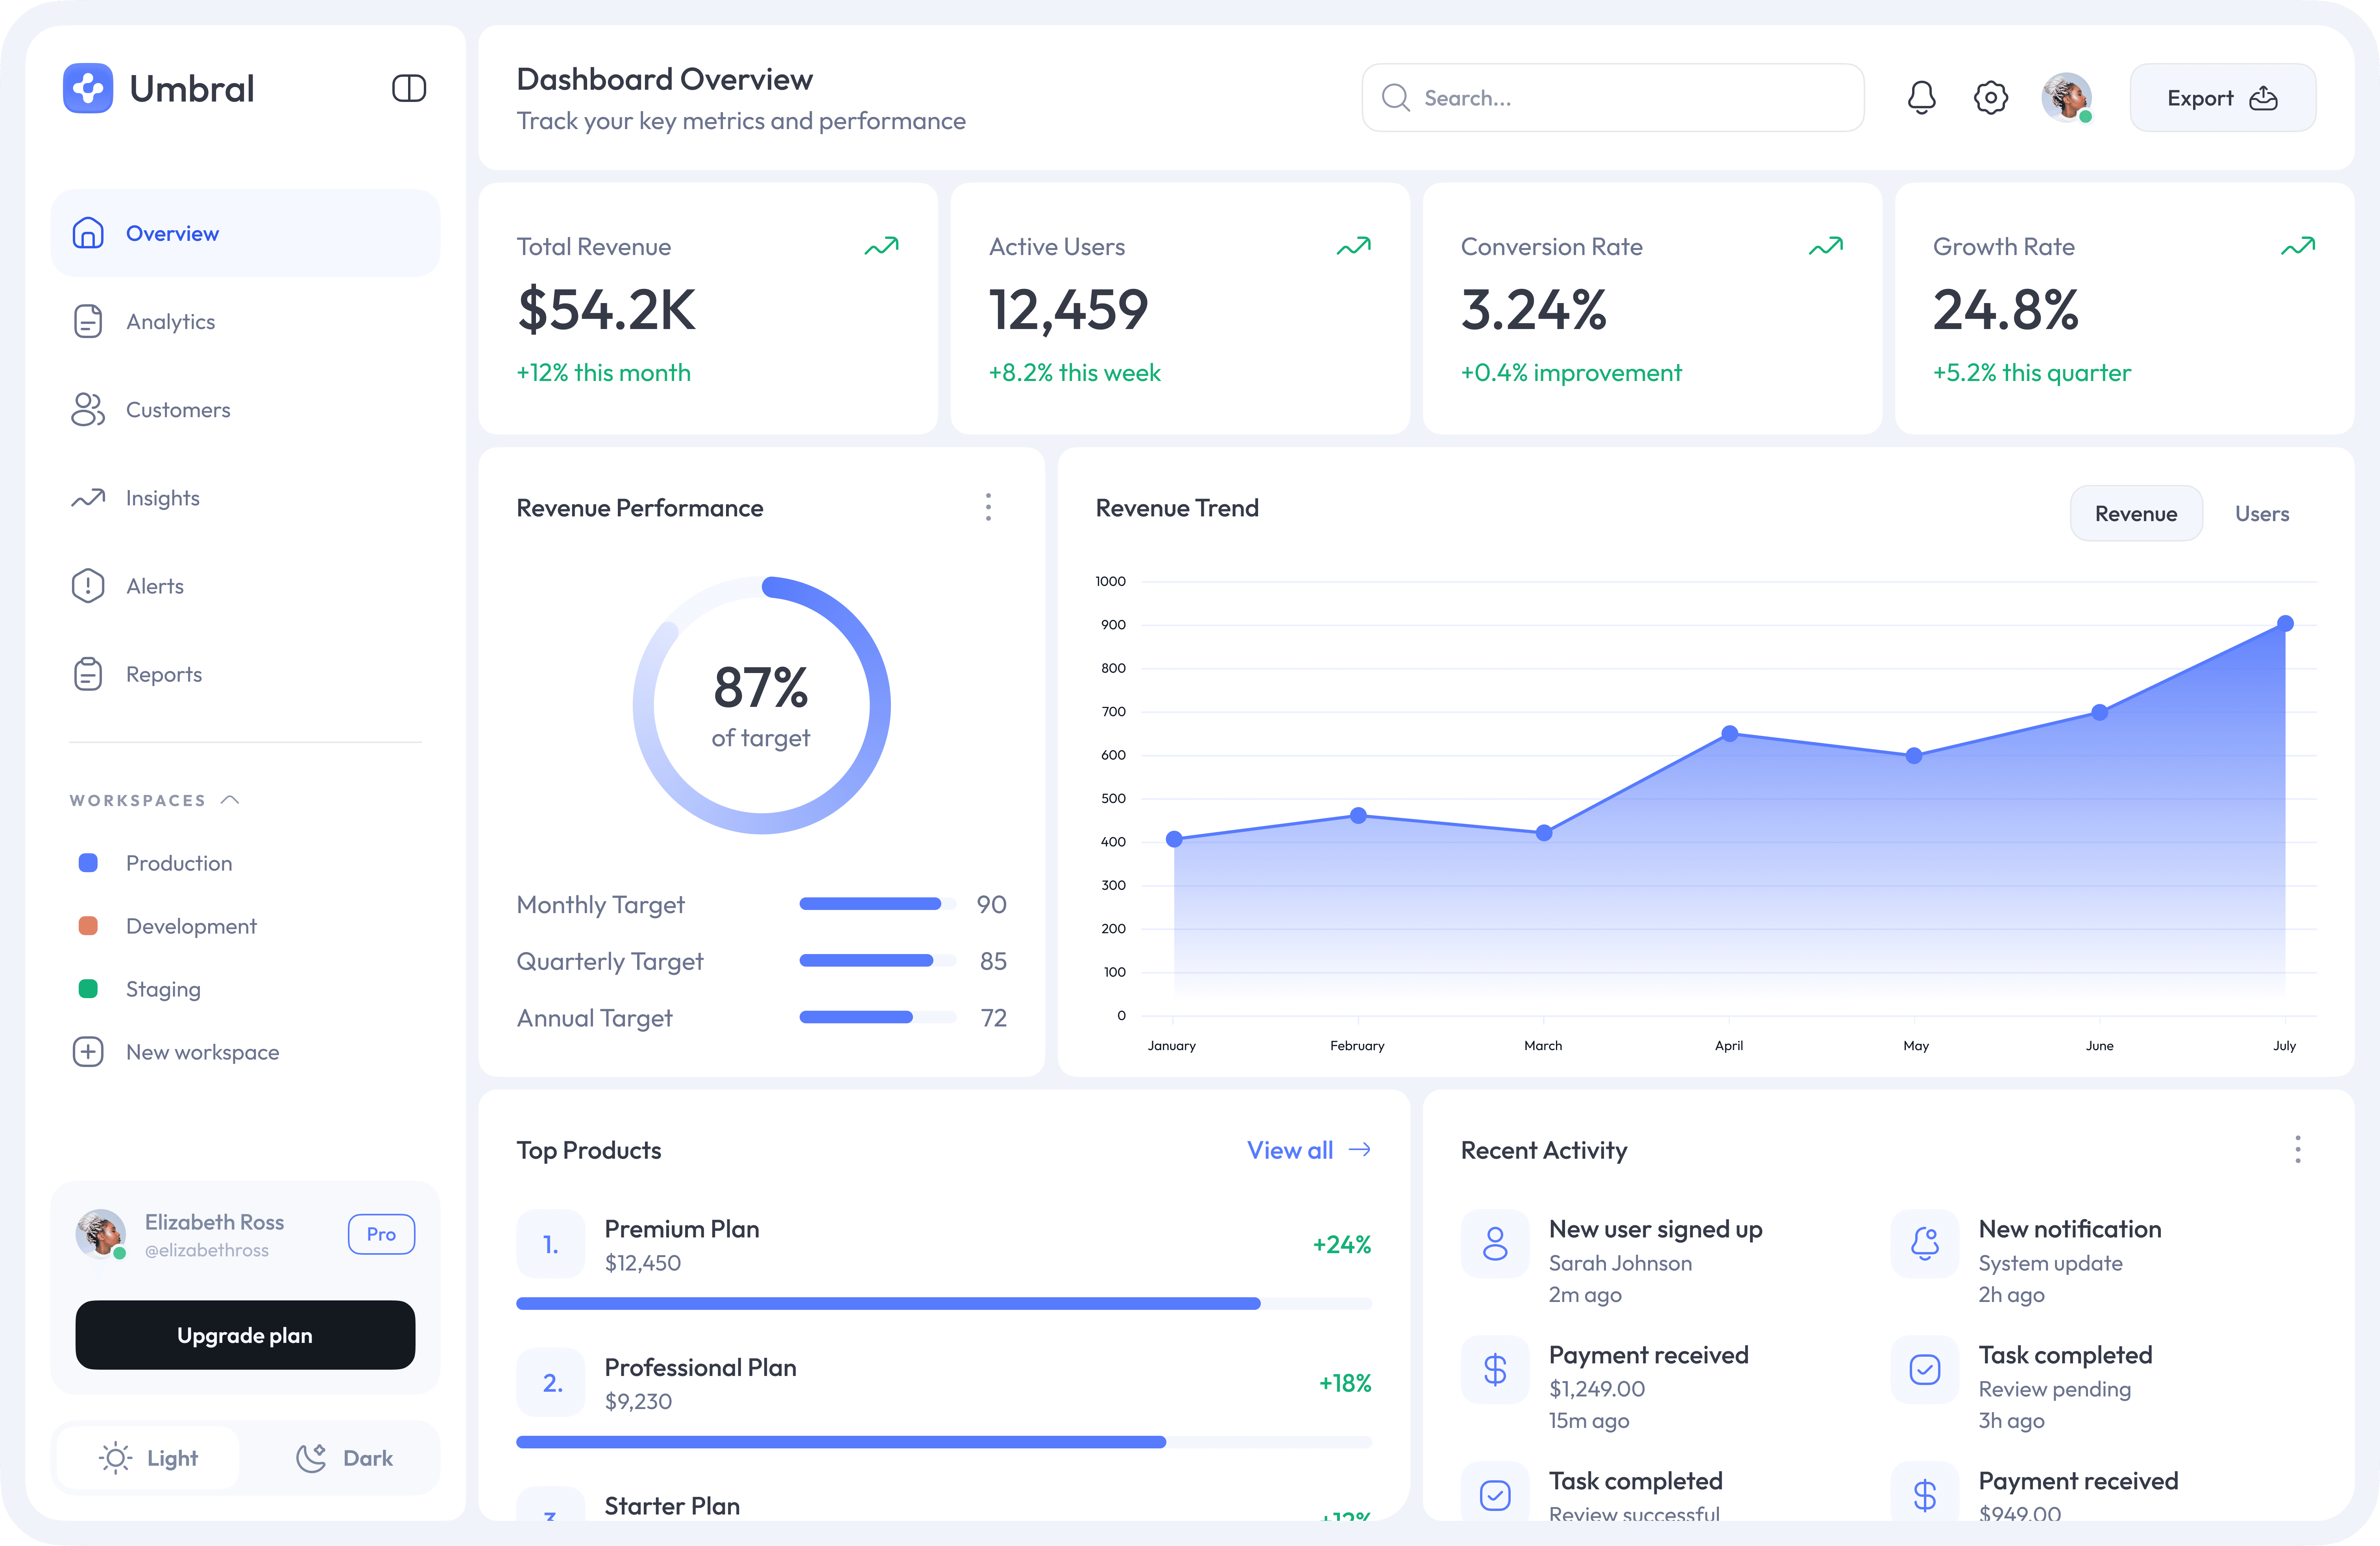Switch to Light theme
2380x1546 pixels.
(x=148, y=1458)
